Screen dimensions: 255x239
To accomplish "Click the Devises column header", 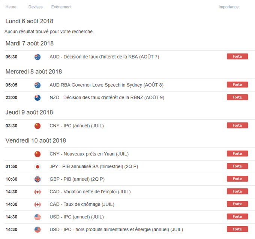I will [x=36, y=7].
